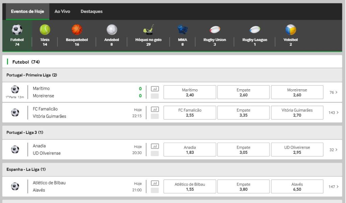Screen dimensions: 346x203
Task: Collapse Portugal - Primeira Liga section header
Action: pos(172,75)
